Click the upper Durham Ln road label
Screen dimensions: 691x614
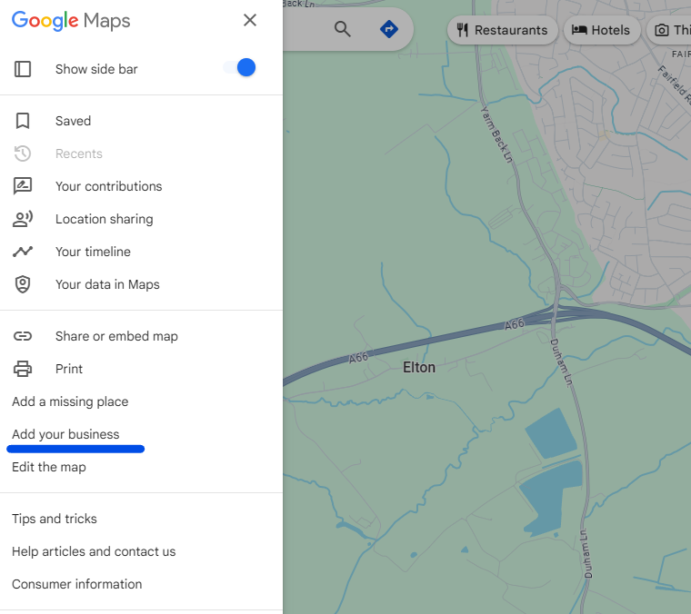[x=562, y=363]
